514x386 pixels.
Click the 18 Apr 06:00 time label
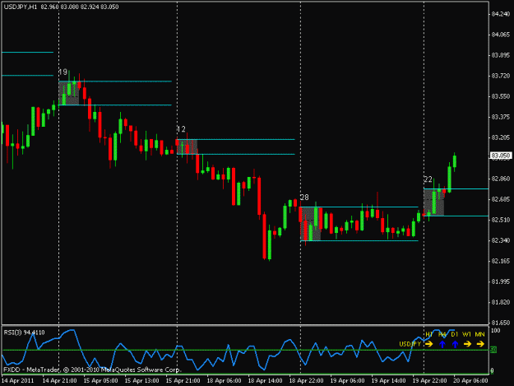point(225,380)
